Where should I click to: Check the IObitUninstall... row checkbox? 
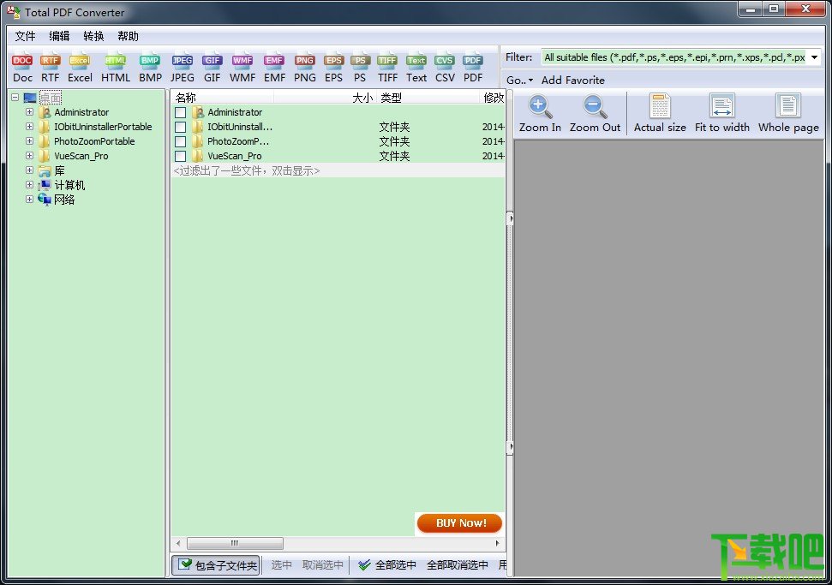181,128
